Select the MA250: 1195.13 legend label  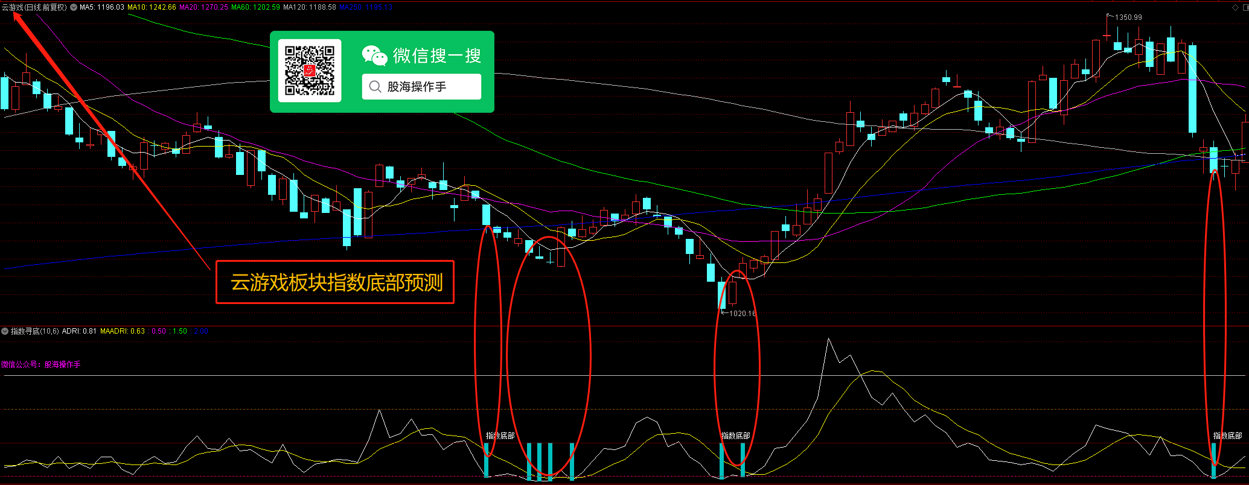tap(366, 7)
